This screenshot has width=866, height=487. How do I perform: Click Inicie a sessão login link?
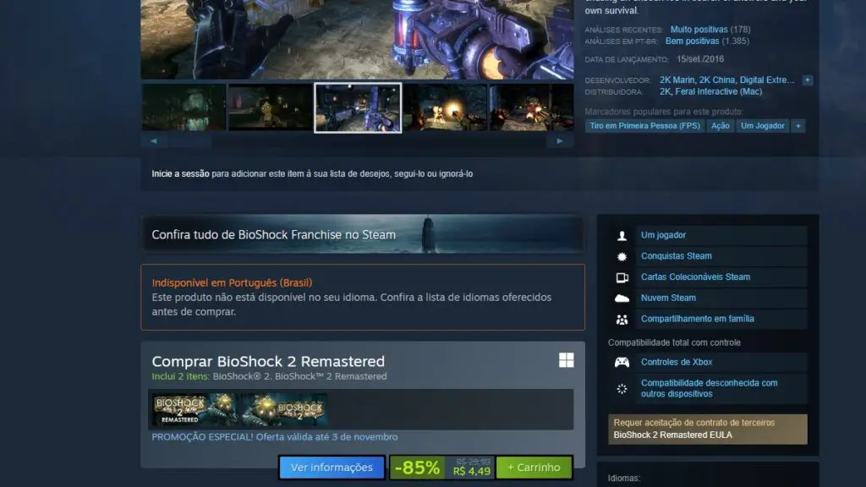180,174
